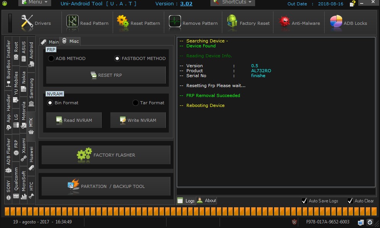Open the Anti-Malware tool
This screenshot has height=228, width=380.
click(299, 23)
